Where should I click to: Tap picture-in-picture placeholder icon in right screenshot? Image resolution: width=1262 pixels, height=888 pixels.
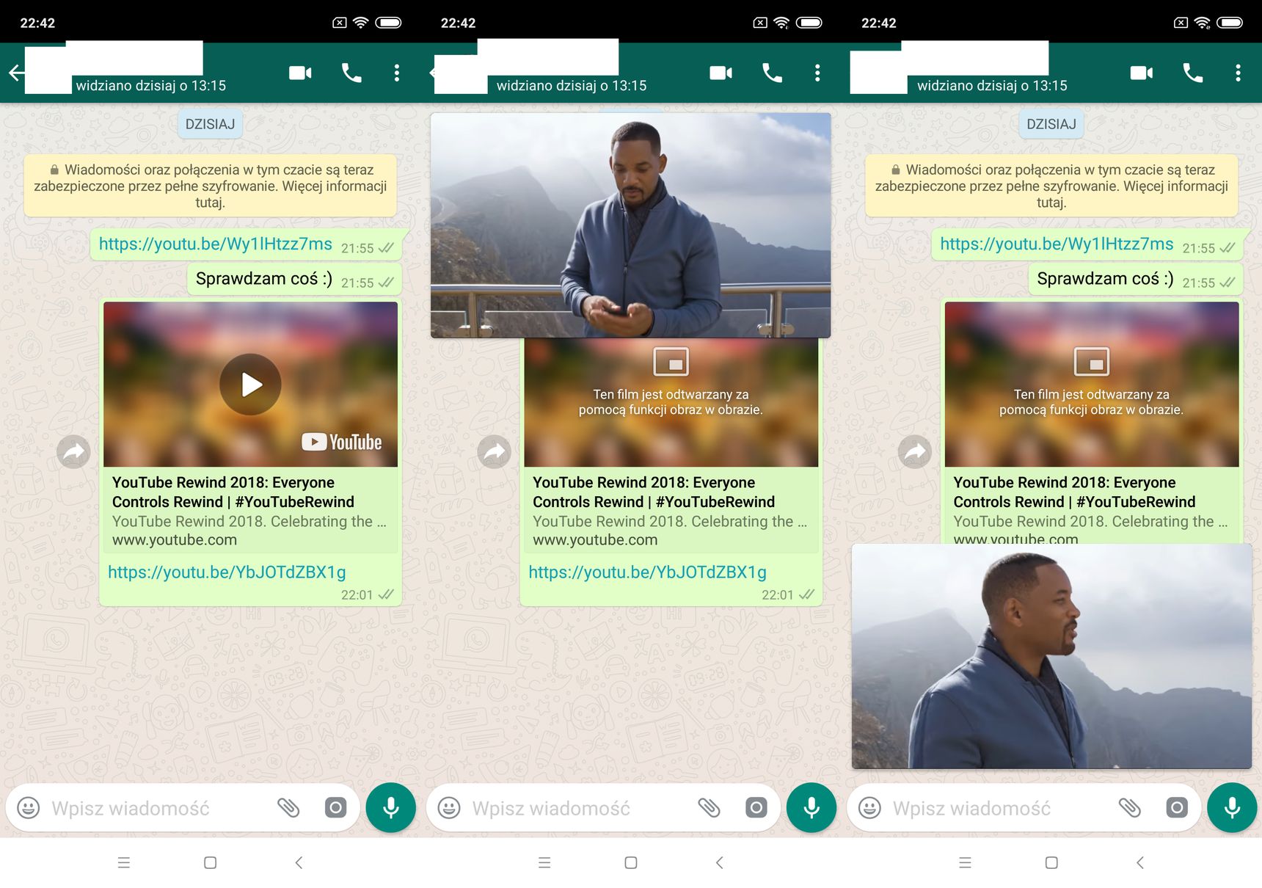pyautogui.click(x=1091, y=362)
